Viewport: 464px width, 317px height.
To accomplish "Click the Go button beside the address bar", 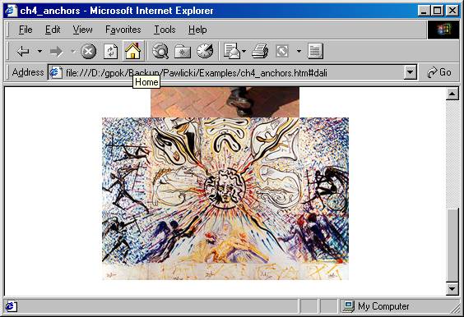I will 439,72.
